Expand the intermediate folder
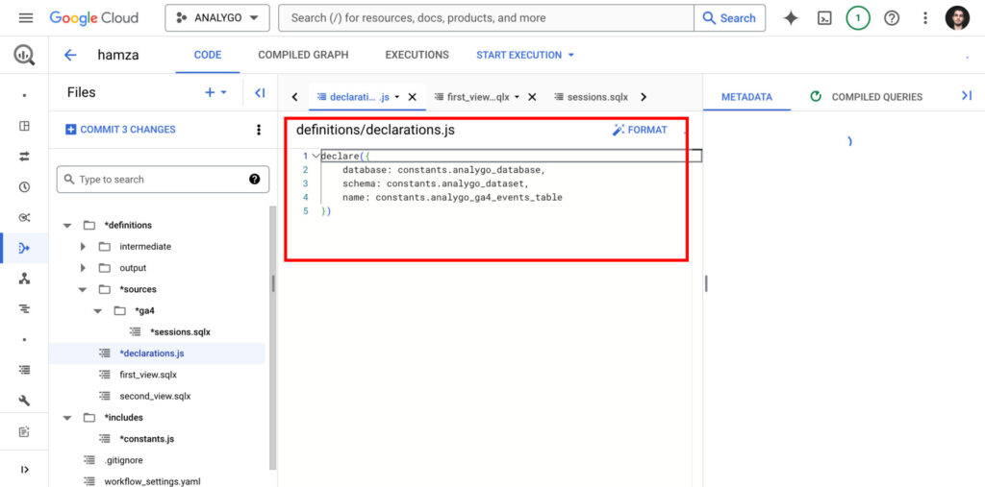 (84, 247)
